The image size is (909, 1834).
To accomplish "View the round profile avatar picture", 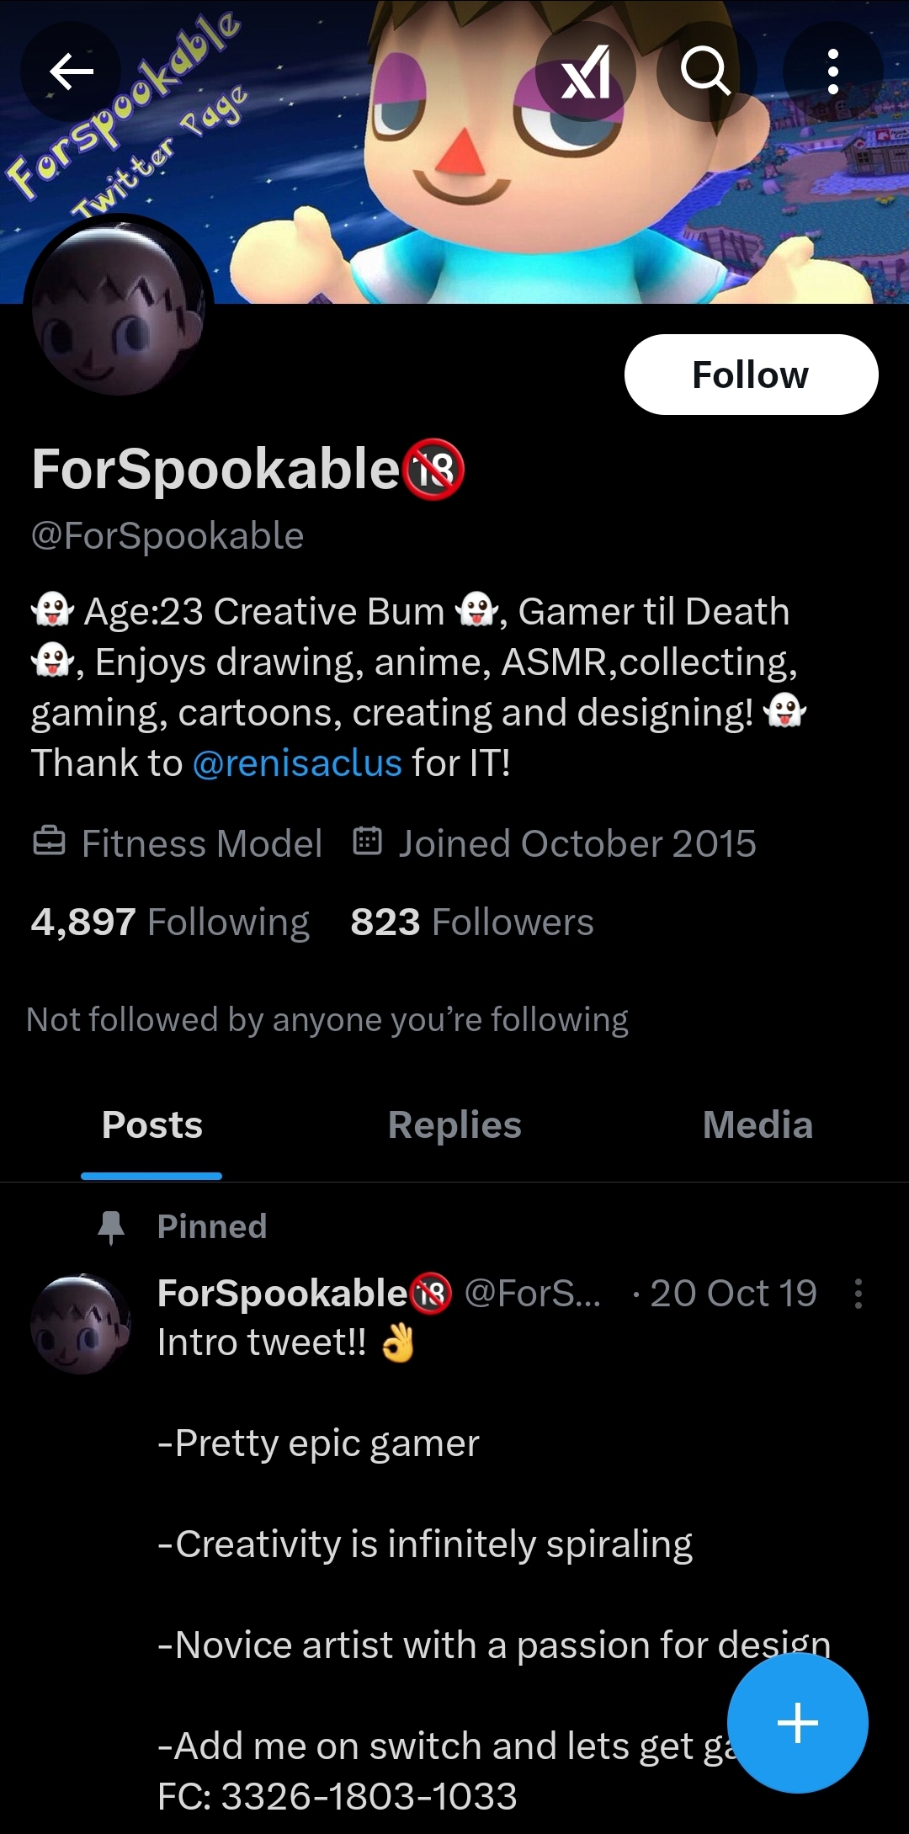I will pos(119,309).
